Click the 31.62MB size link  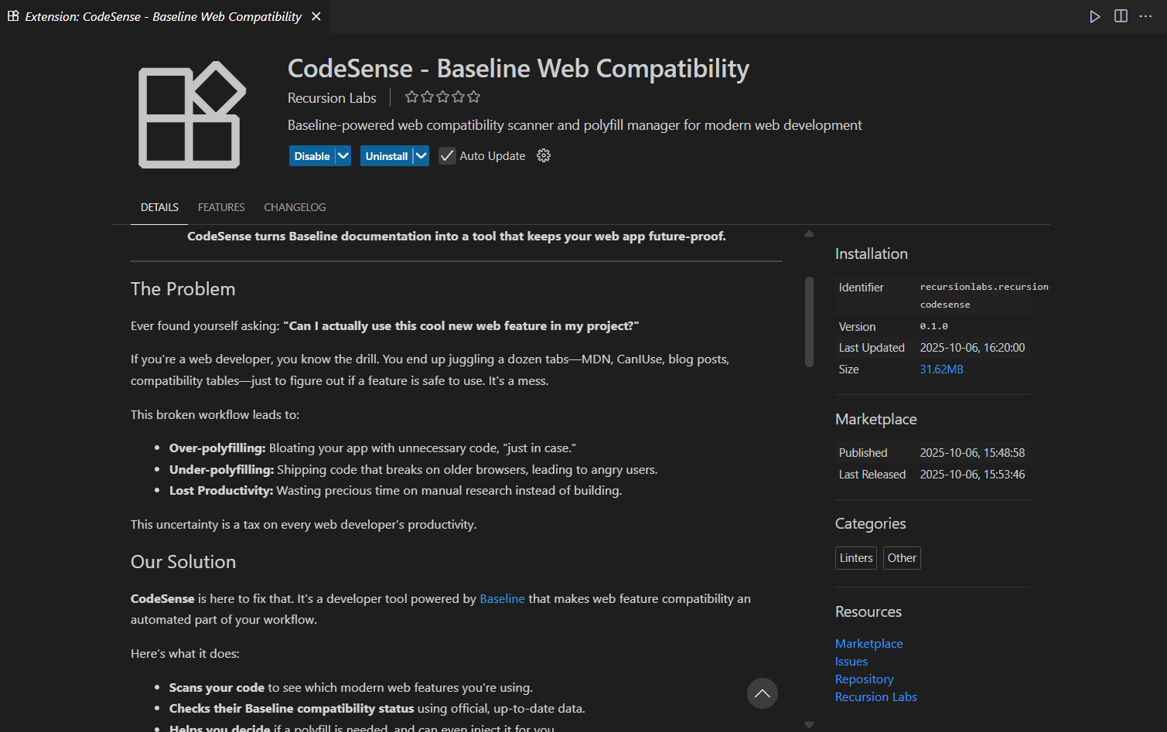pos(941,369)
